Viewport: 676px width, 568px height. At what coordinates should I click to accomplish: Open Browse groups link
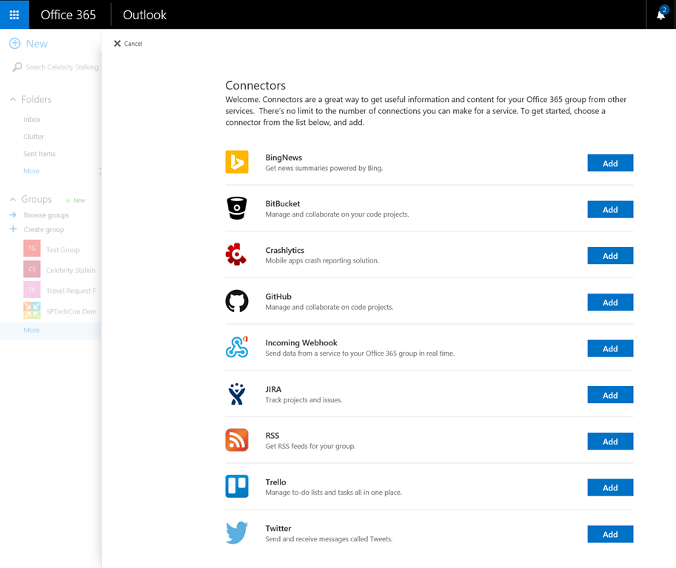47,215
